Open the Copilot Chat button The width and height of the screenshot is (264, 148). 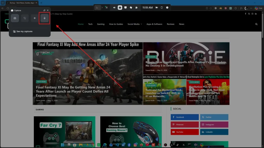[258, 8]
